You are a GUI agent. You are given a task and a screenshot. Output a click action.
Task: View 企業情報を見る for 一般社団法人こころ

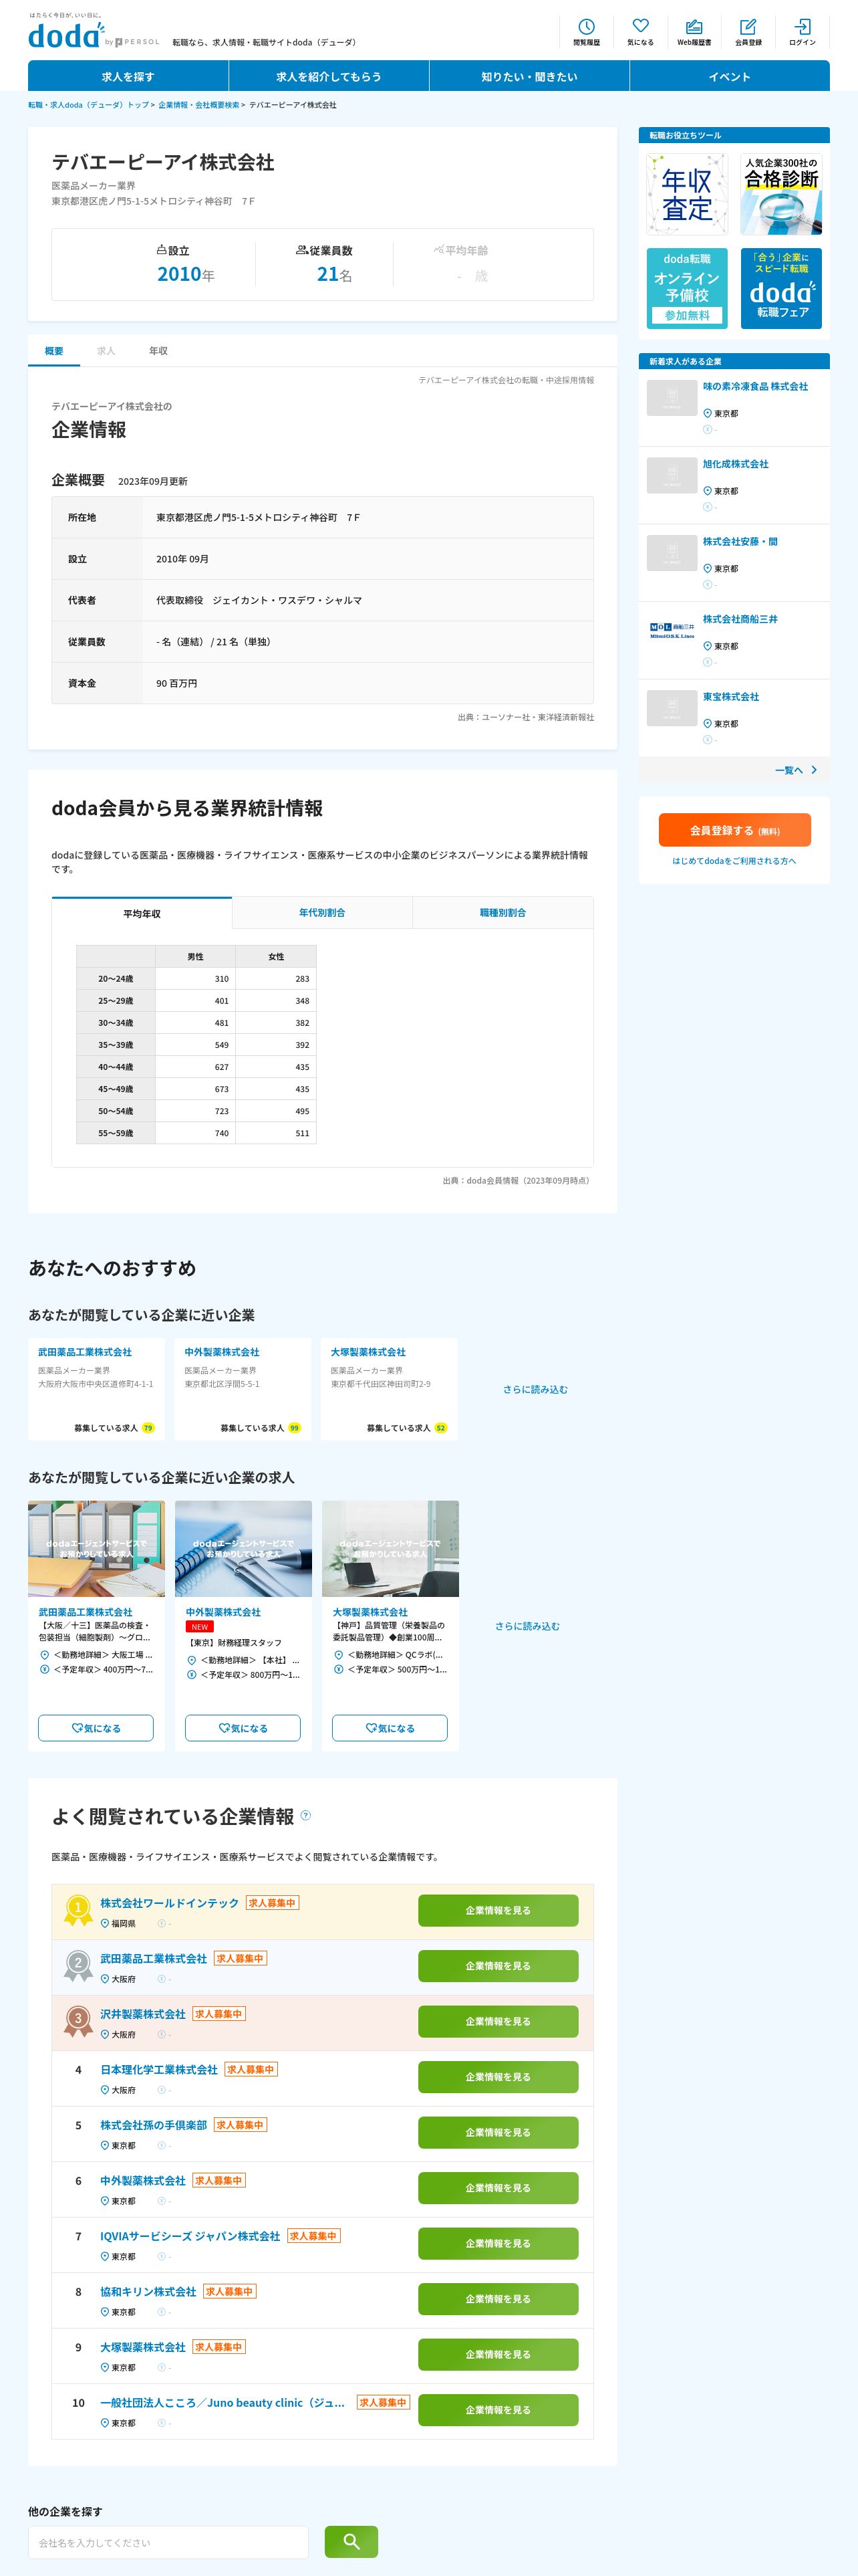[x=498, y=2410]
